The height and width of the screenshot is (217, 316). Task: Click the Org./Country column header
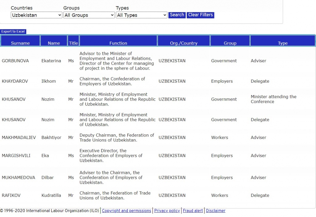point(184,43)
